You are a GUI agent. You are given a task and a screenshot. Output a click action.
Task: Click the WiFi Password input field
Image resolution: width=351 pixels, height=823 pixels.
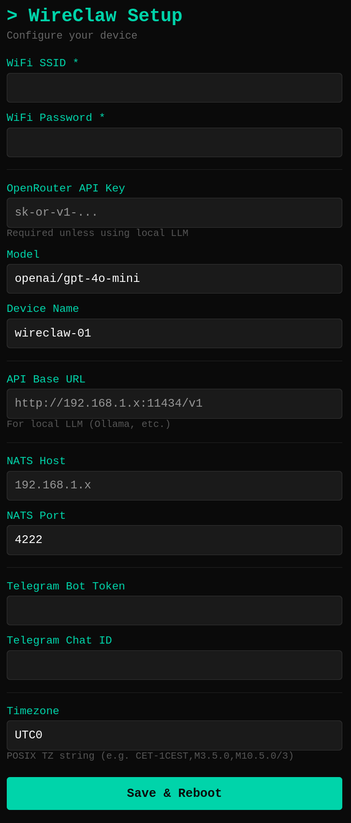[x=175, y=142]
